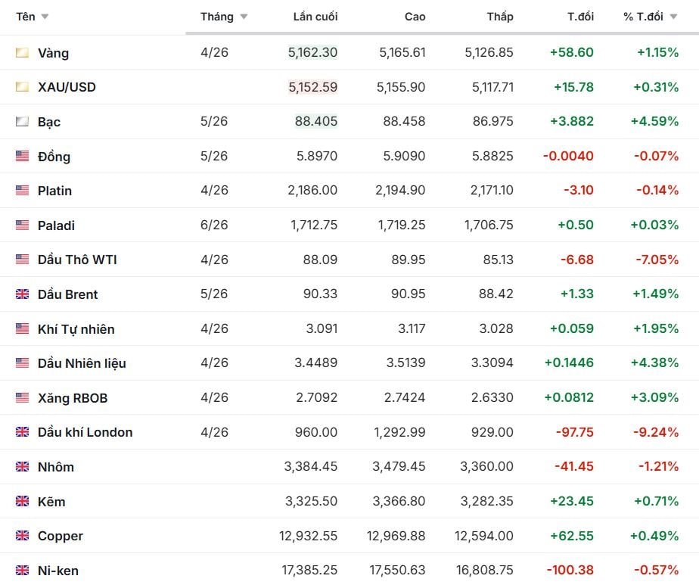
Task: Click the UK flag next to Nhôm
Action: [23, 467]
